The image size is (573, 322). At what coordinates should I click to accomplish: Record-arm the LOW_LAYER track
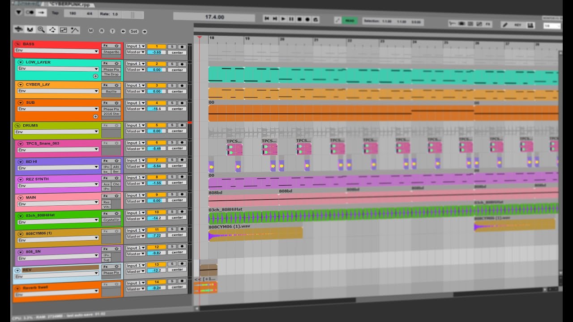tap(182, 64)
